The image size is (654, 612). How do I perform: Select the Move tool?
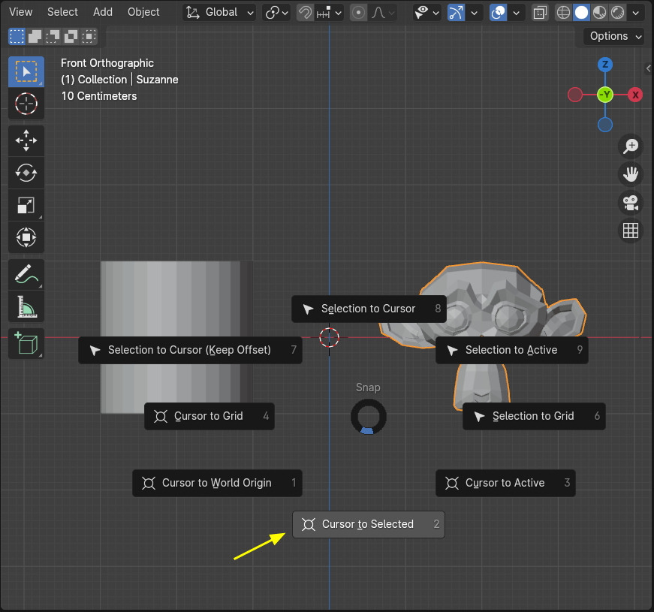(x=26, y=140)
